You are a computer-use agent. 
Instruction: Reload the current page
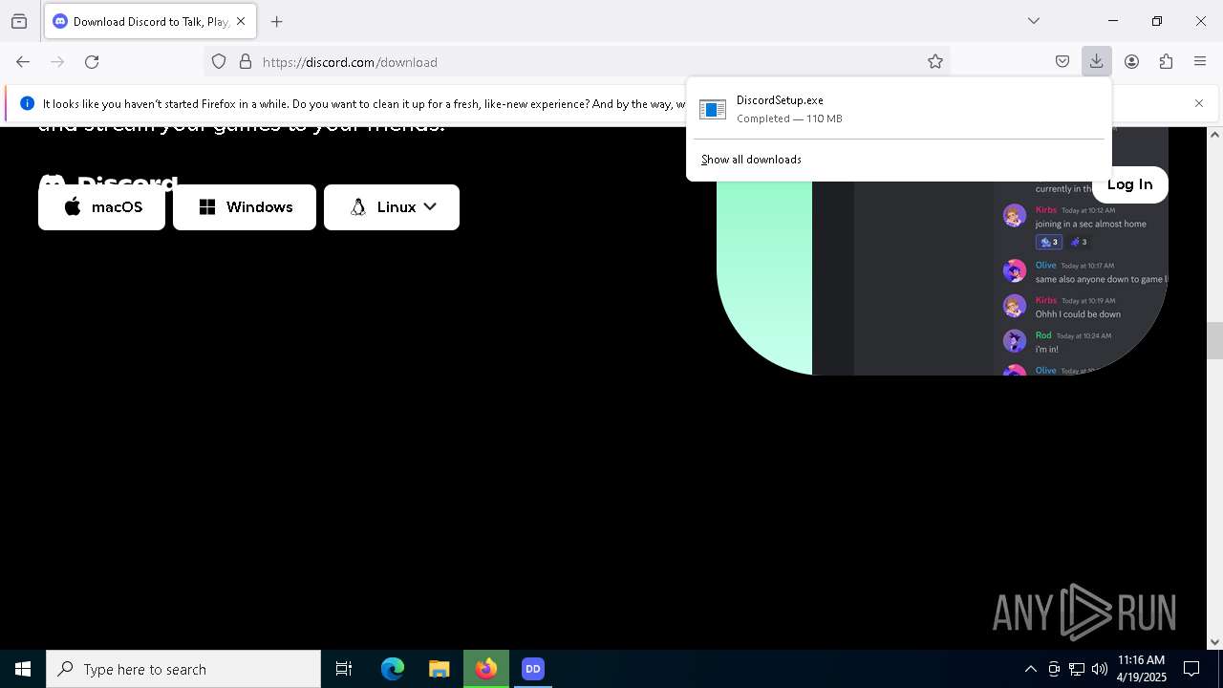tap(92, 62)
